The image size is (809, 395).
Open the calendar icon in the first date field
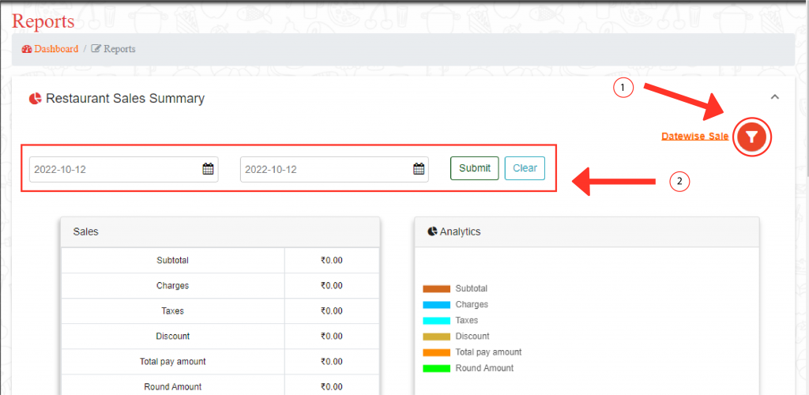(208, 169)
